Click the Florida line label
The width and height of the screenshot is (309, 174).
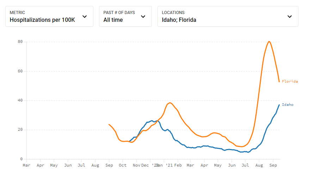tap(290, 82)
